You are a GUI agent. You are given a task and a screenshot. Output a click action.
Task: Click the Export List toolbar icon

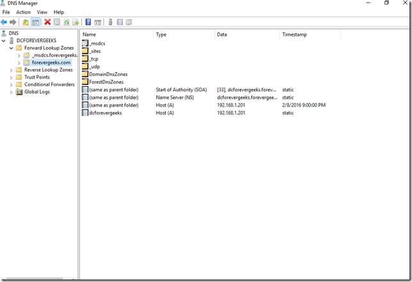[x=75, y=22]
